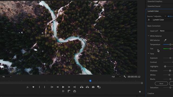Click the Lumetri Color effect name
Viewport: 173px width, 97px height.
coord(158,20)
